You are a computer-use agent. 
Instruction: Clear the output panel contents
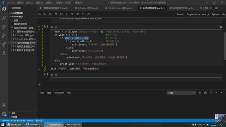[200, 93]
